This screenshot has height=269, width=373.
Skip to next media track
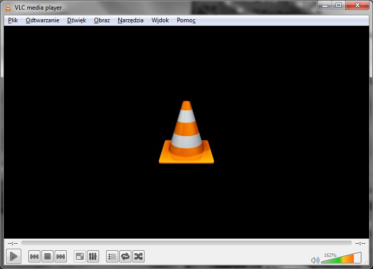(x=61, y=256)
